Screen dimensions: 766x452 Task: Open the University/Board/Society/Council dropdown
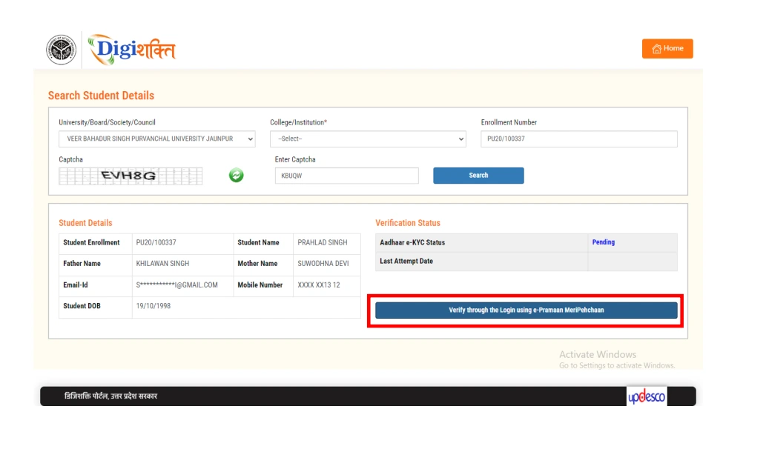156,139
